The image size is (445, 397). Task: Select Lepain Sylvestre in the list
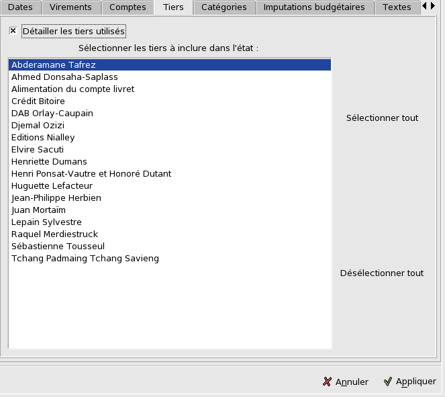click(170, 222)
